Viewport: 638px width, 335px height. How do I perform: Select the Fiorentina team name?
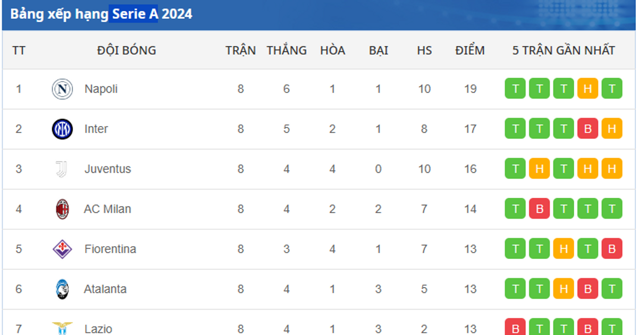tap(110, 249)
